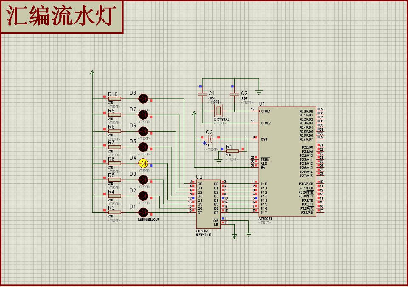Click the Q0 pin label on U2
This screenshot has height=287, width=408.
[200, 184]
